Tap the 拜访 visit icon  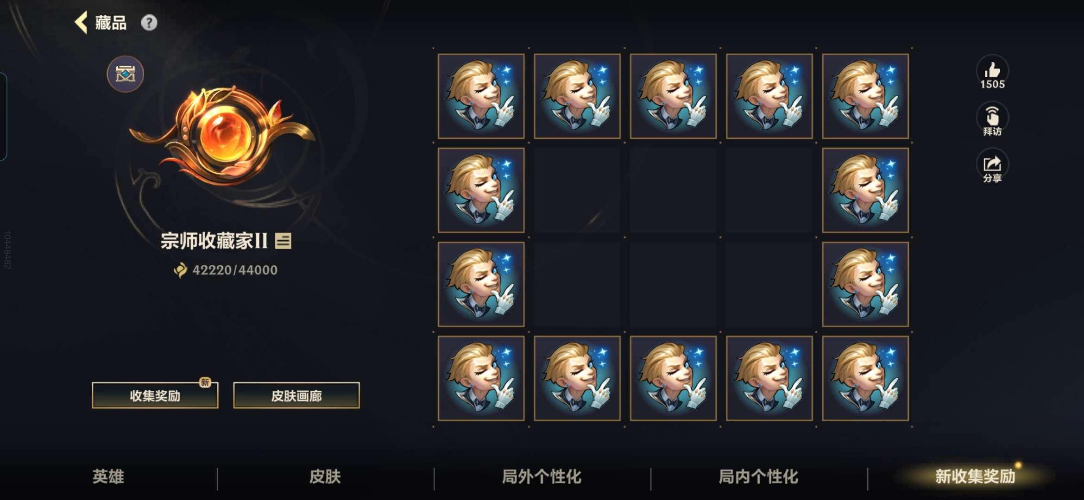point(992,119)
